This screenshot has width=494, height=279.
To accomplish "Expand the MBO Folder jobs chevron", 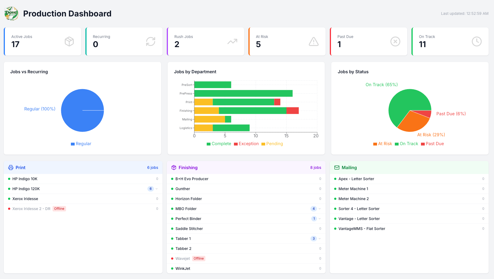I will pos(320,209).
